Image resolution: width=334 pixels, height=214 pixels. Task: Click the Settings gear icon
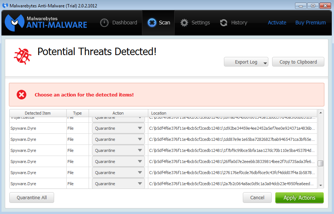point(184,23)
